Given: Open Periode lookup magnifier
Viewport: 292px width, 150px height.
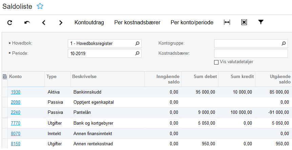Looking at the screenshot, I should click(x=137, y=53).
